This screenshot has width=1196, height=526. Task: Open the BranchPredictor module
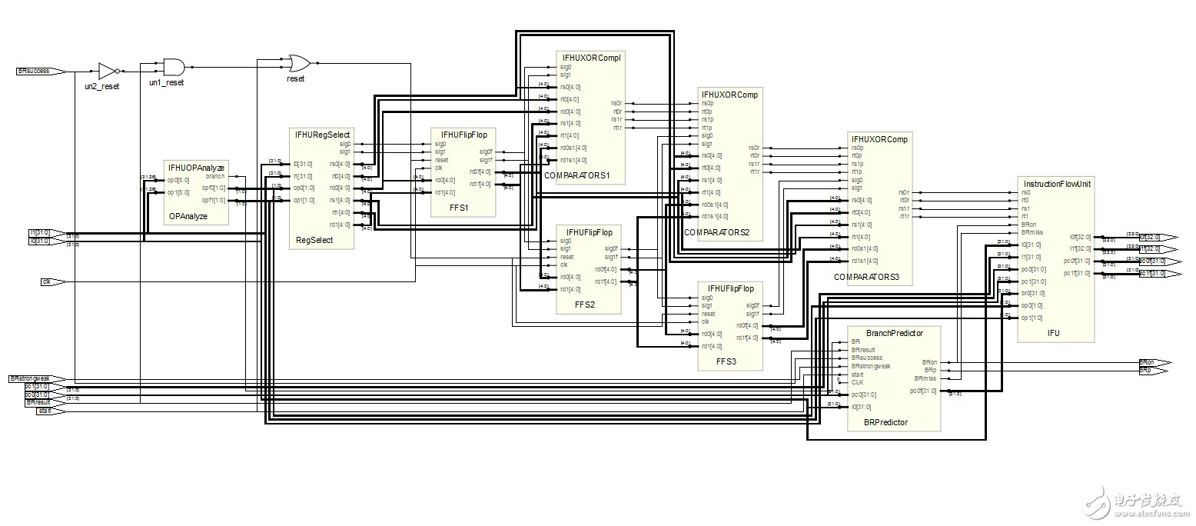(x=893, y=377)
